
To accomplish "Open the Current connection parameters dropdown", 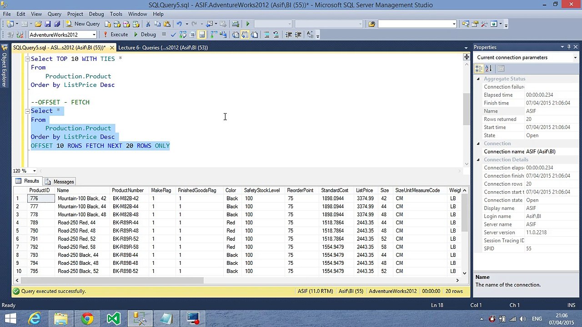I will [x=575, y=58].
